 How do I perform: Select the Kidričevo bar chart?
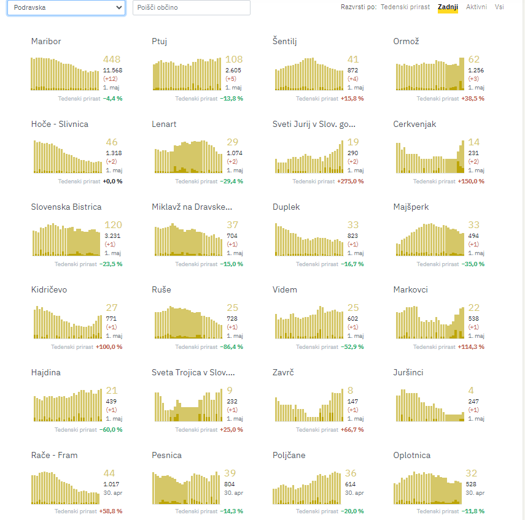[x=68, y=322]
